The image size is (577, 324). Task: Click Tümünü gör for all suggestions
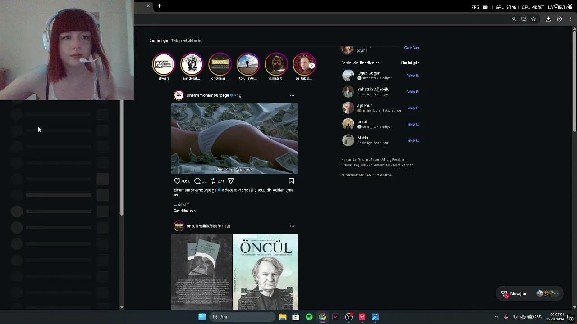[410, 63]
